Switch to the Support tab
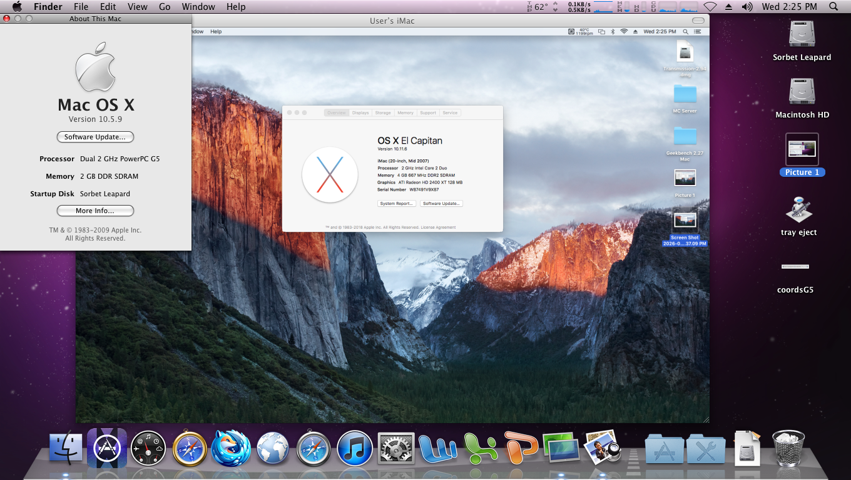The image size is (851, 480). point(428,112)
